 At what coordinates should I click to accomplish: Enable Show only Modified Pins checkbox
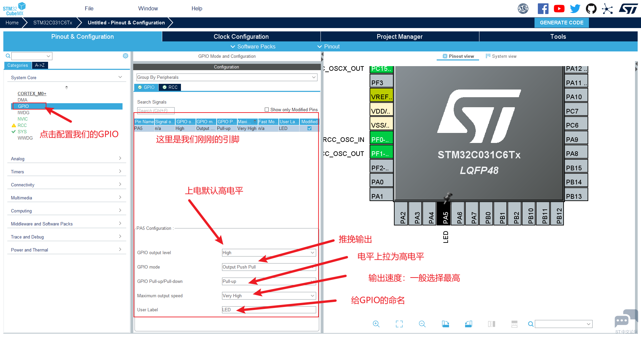coord(267,110)
